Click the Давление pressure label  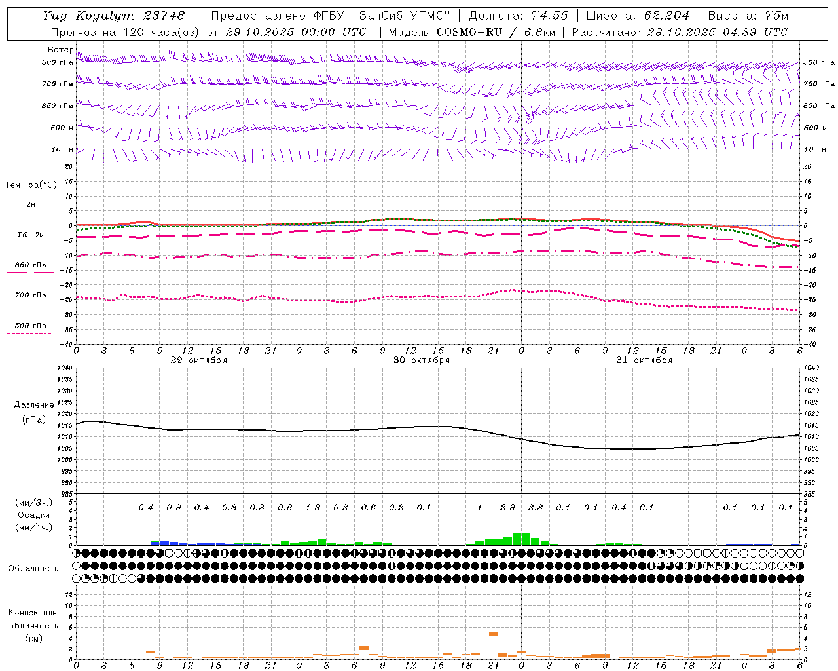34,405
